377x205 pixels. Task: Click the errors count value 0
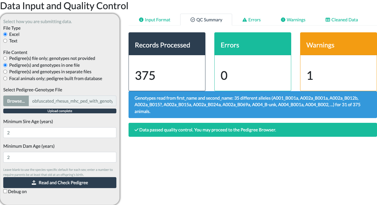pyautogui.click(x=224, y=76)
